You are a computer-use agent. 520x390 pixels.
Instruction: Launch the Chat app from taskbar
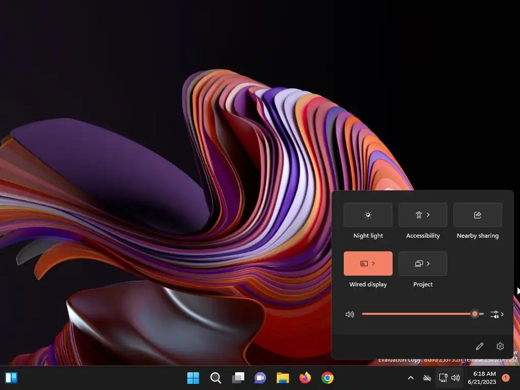click(x=261, y=378)
